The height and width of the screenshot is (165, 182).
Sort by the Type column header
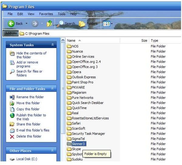pyautogui.click(x=165, y=40)
